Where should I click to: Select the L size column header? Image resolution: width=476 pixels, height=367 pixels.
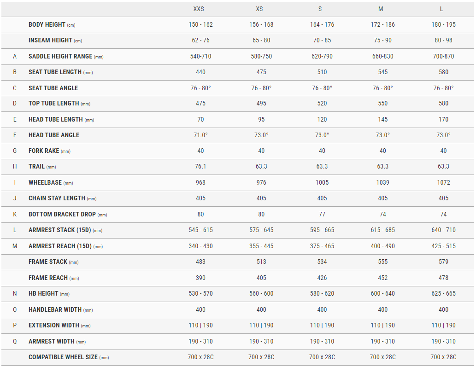441,9
